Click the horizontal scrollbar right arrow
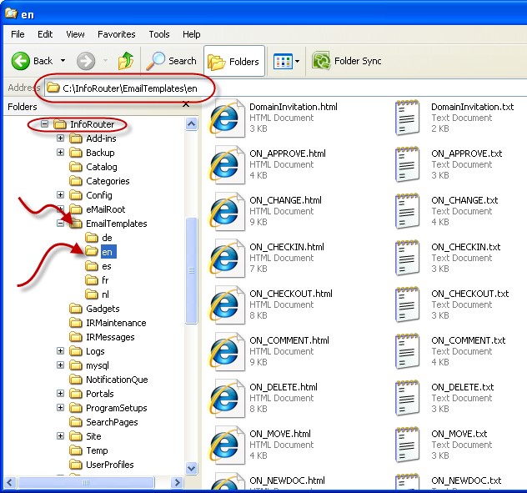Viewport: 527px width, 493px height. [177, 483]
